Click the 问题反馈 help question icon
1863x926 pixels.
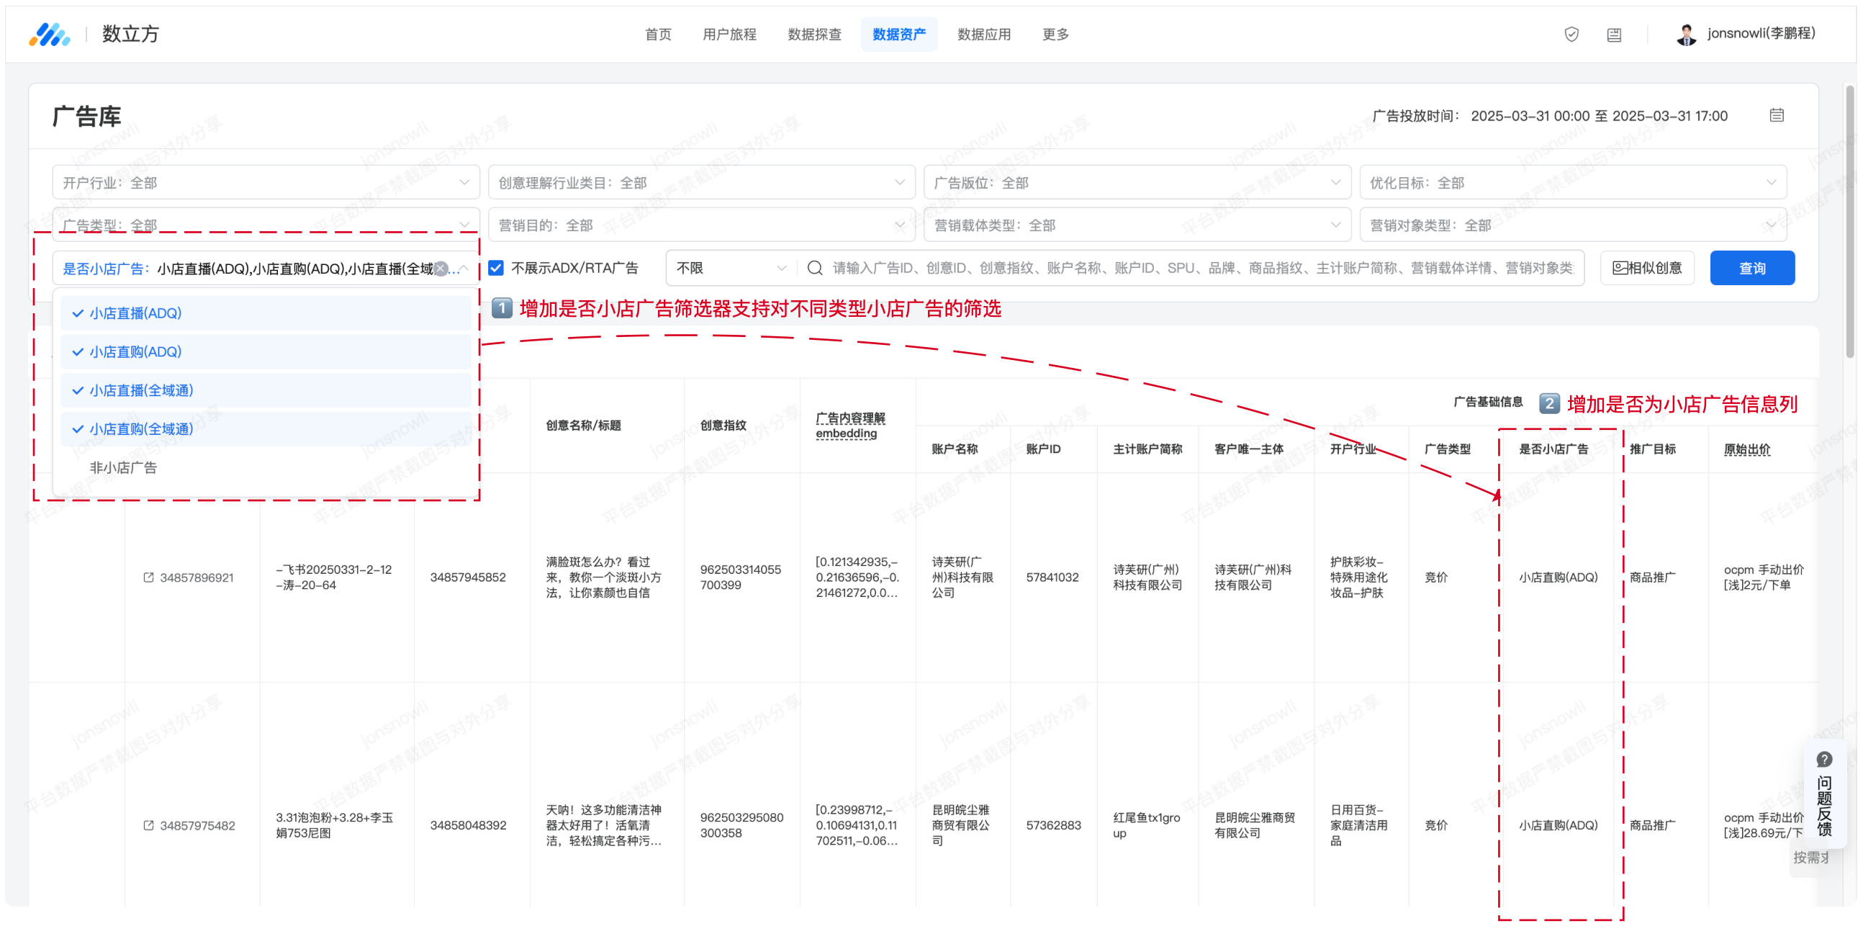pos(1824,760)
